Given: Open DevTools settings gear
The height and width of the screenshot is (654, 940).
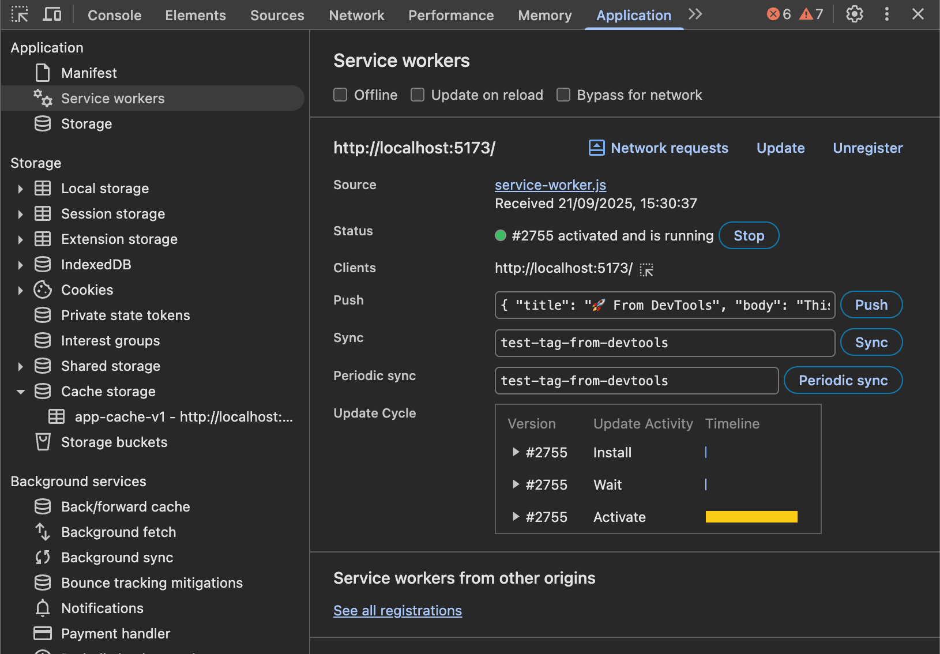Looking at the screenshot, I should coord(854,14).
